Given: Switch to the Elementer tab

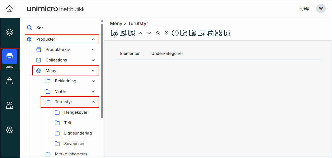Looking at the screenshot, I should point(130,53).
